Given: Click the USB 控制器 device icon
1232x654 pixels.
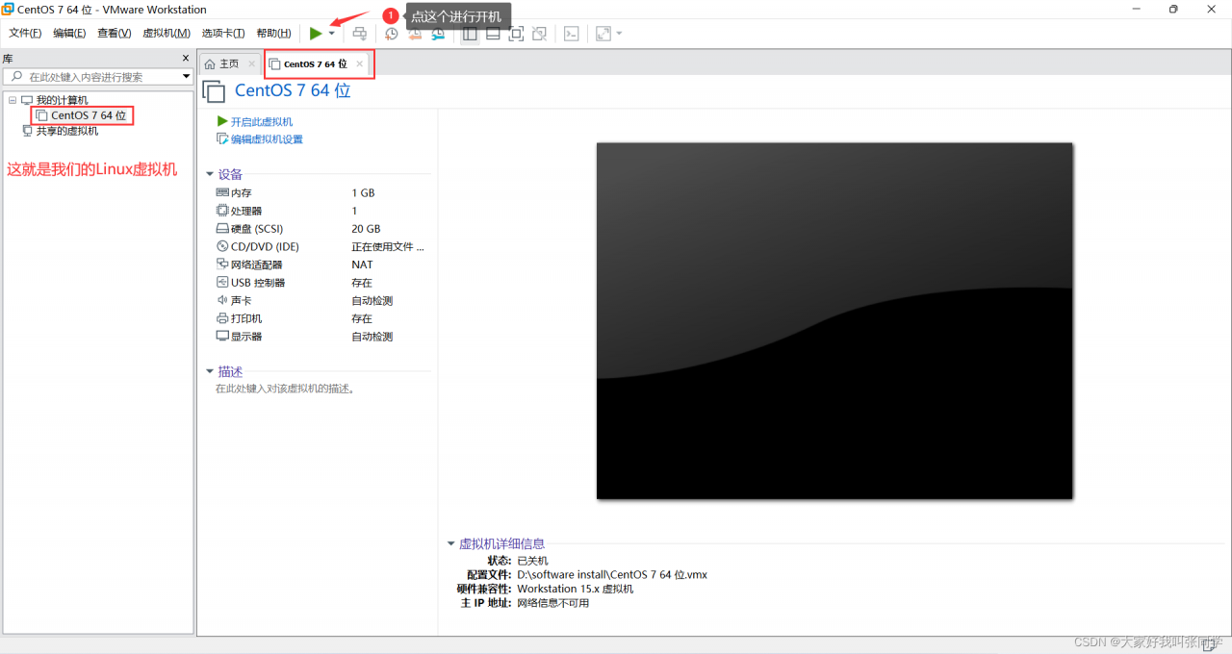Looking at the screenshot, I should coord(222,283).
